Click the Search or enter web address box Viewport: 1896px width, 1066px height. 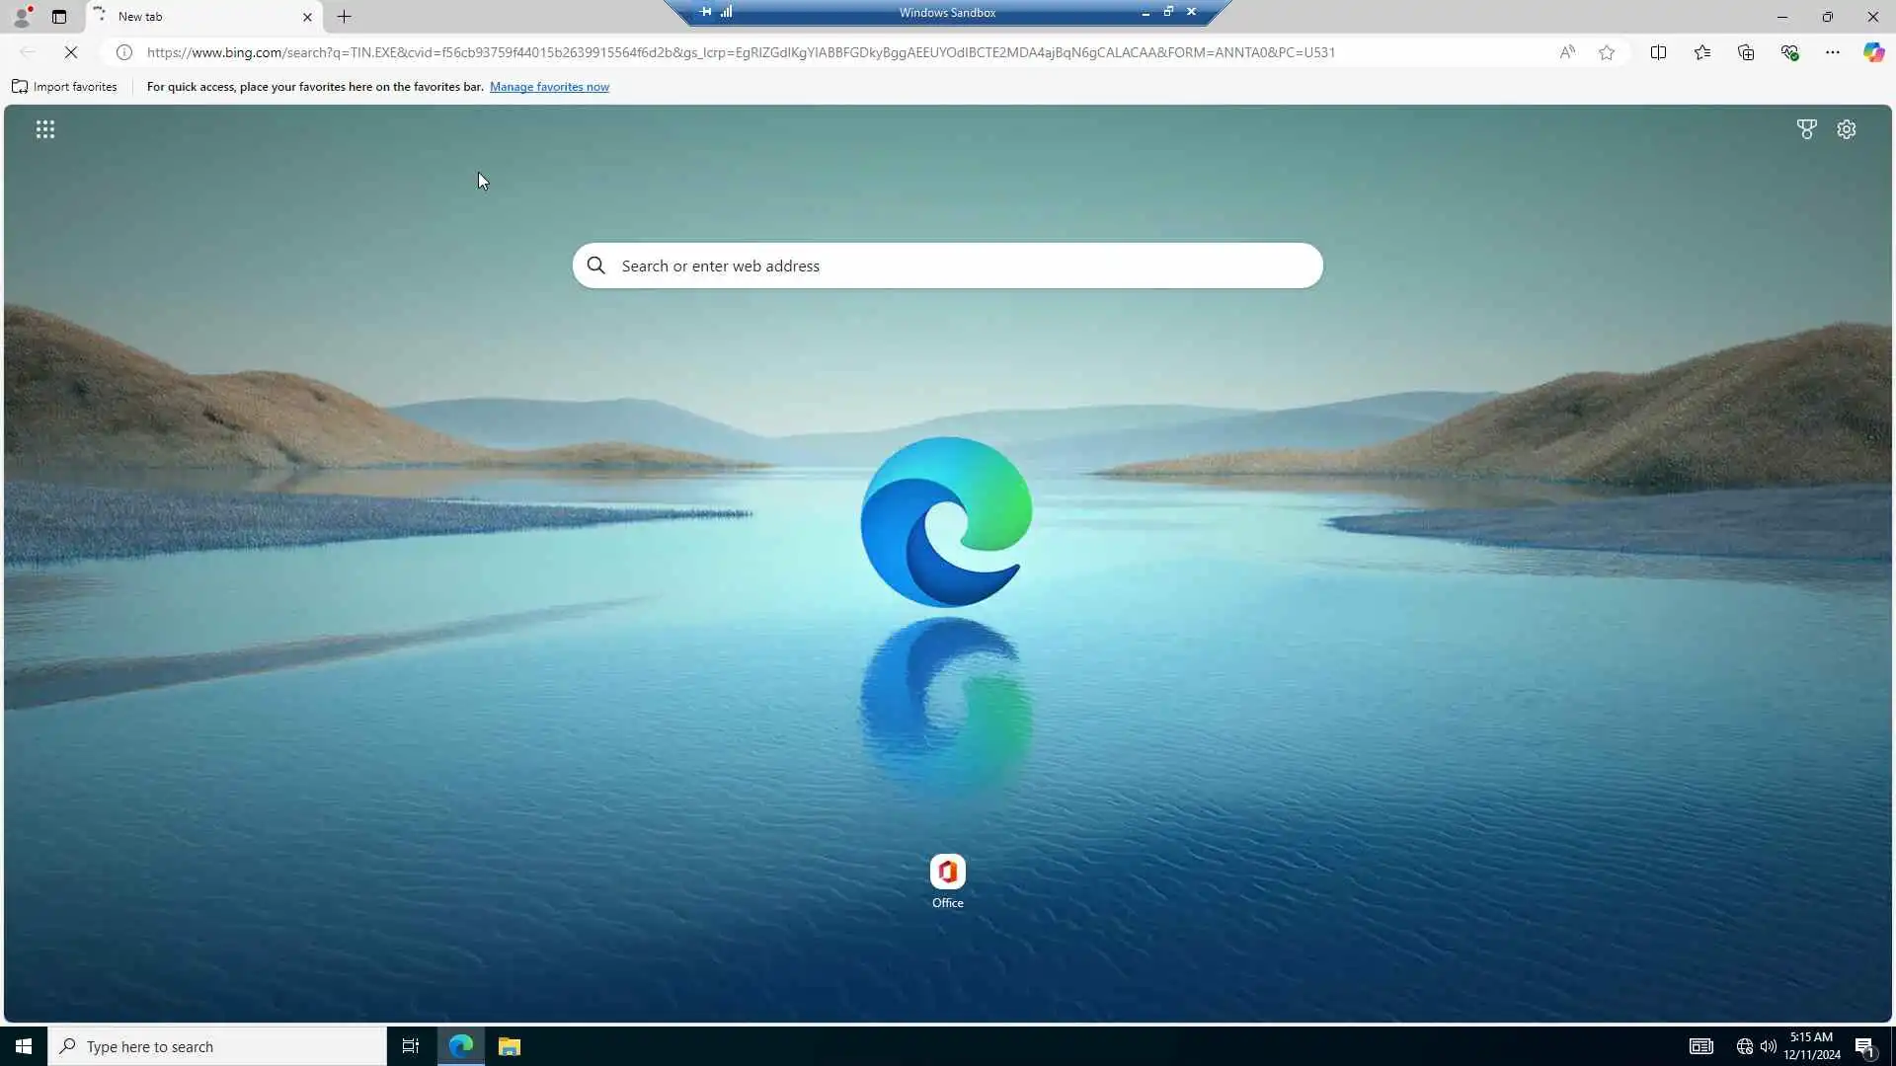pos(948,266)
